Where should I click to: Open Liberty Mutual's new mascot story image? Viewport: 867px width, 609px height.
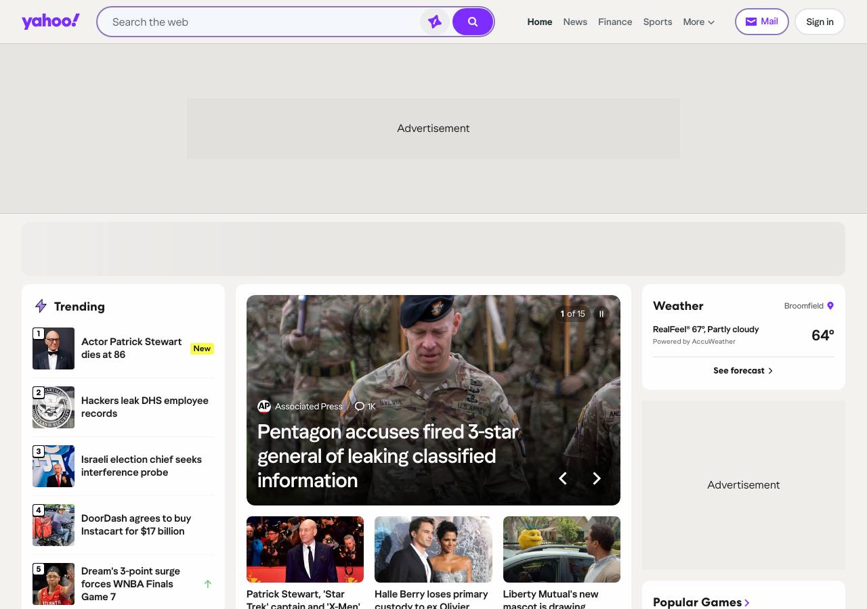tap(562, 549)
